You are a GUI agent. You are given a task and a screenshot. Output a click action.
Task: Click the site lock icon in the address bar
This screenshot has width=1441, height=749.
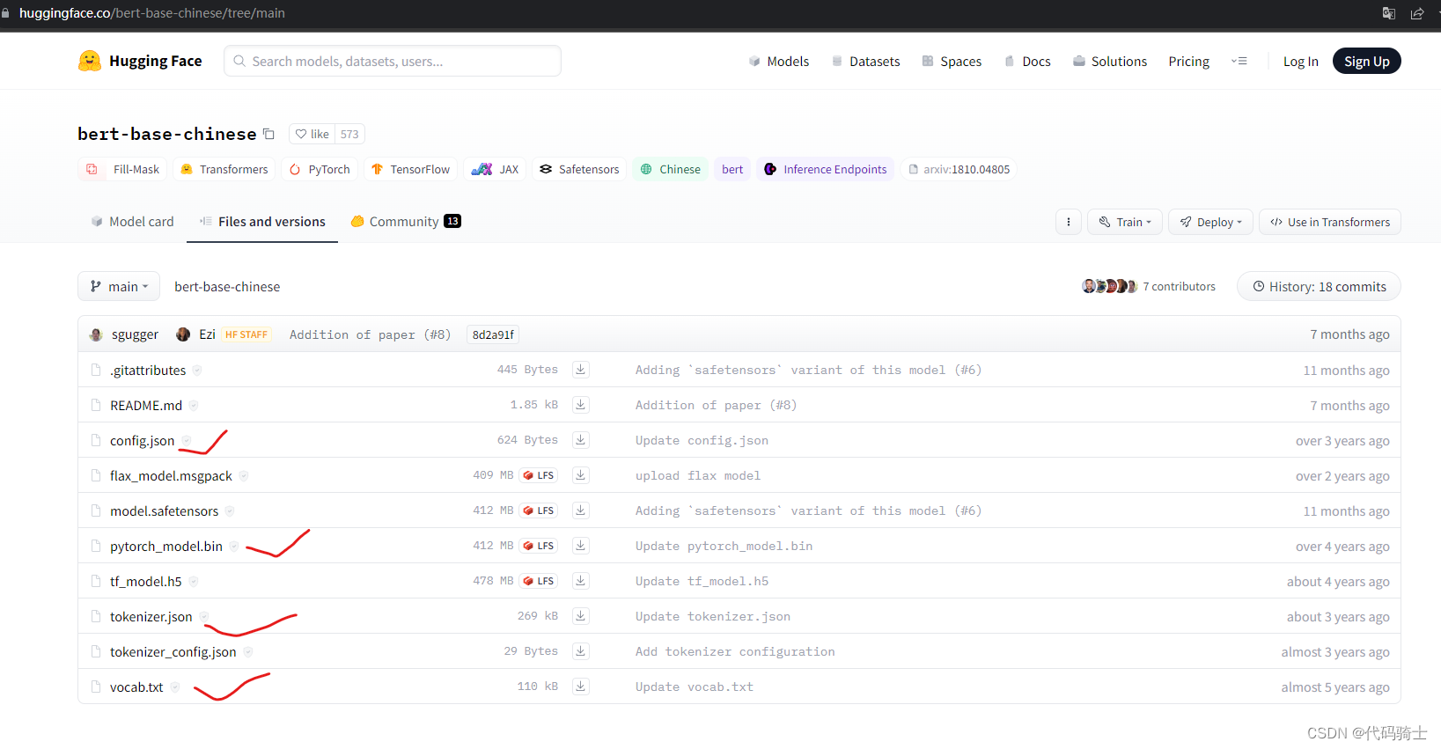pos(6,13)
